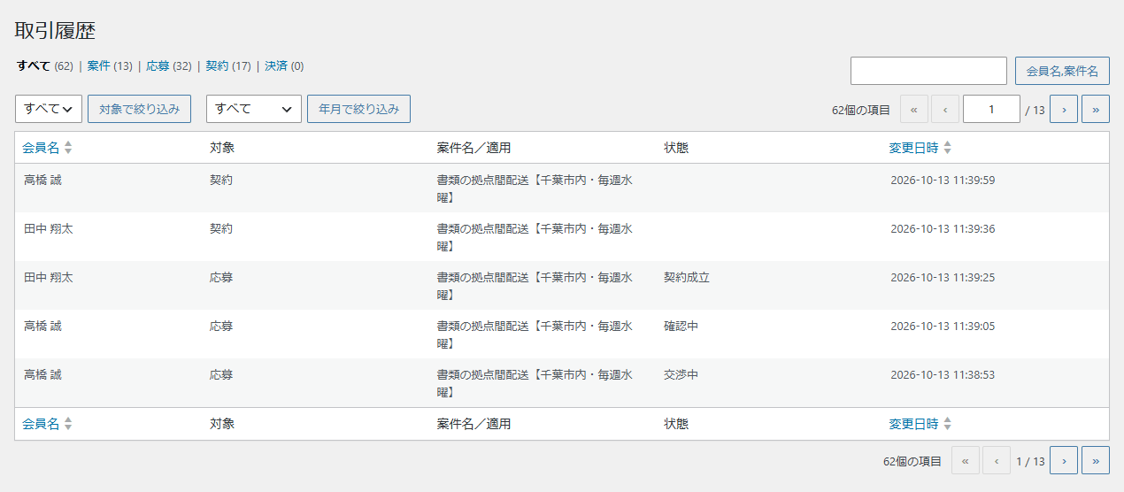Click case name in the 契約成立 row
The height and width of the screenshot is (492, 1124).
tap(535, 285)
